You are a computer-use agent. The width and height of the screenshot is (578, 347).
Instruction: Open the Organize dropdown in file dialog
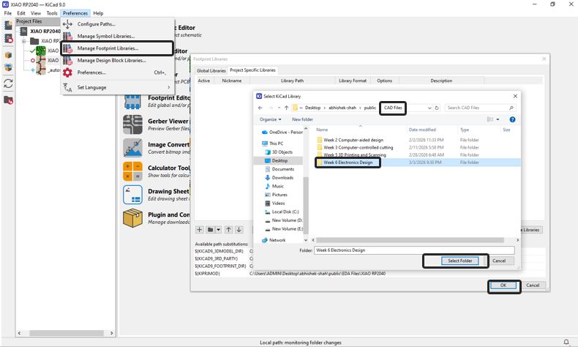pyautogui.click(x=270, y=119)
